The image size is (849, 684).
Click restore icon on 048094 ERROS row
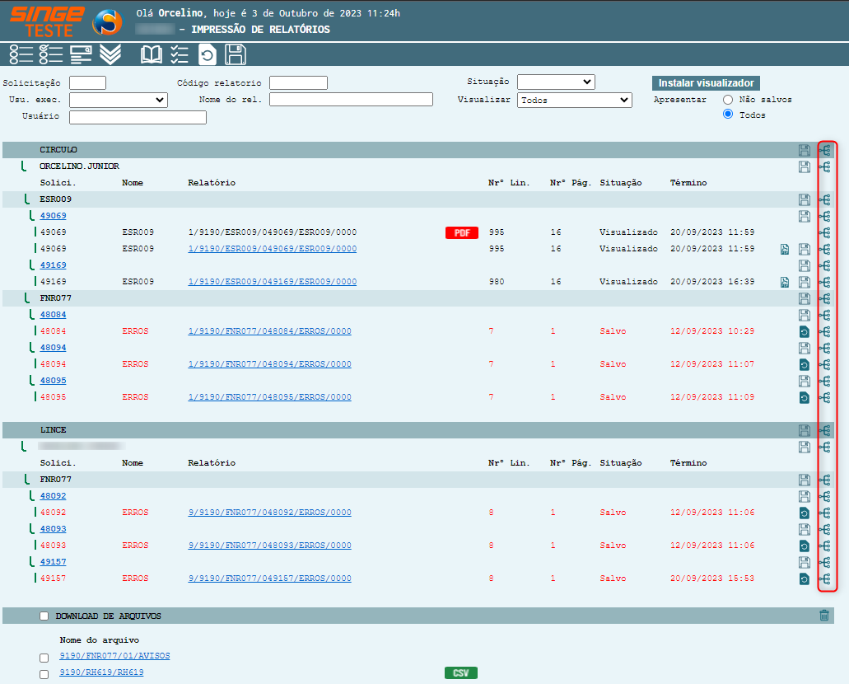click(x=804, y=365)
